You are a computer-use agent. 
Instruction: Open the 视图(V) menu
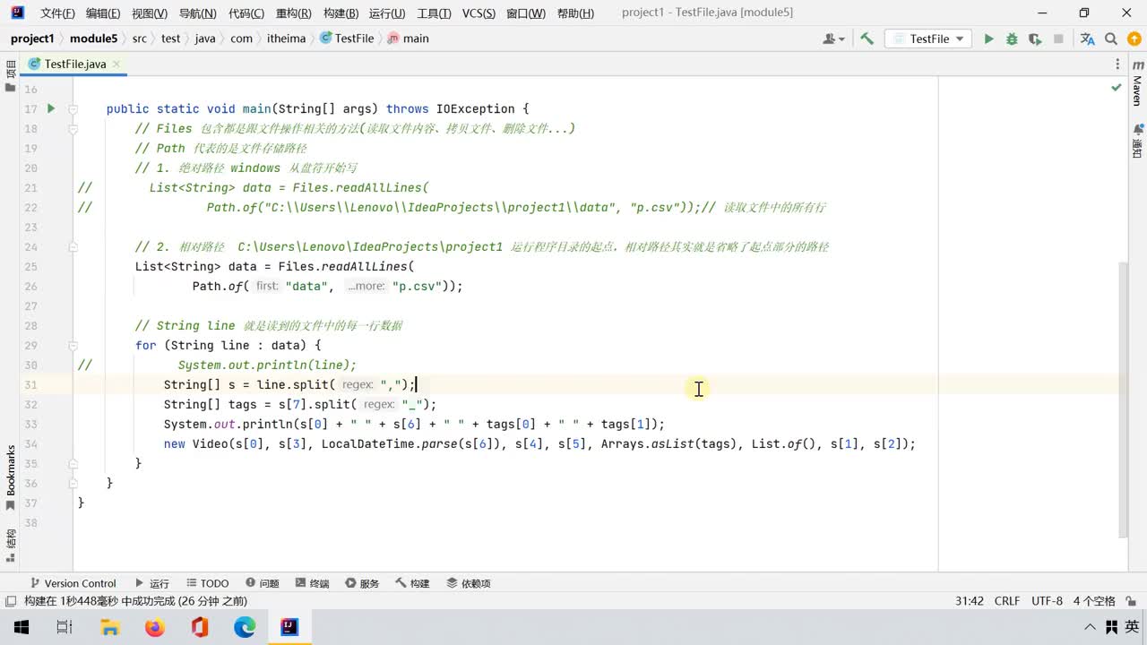point(149,13)
